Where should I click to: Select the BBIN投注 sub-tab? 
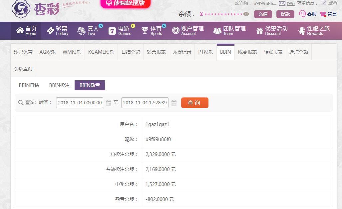coord(59,85)
